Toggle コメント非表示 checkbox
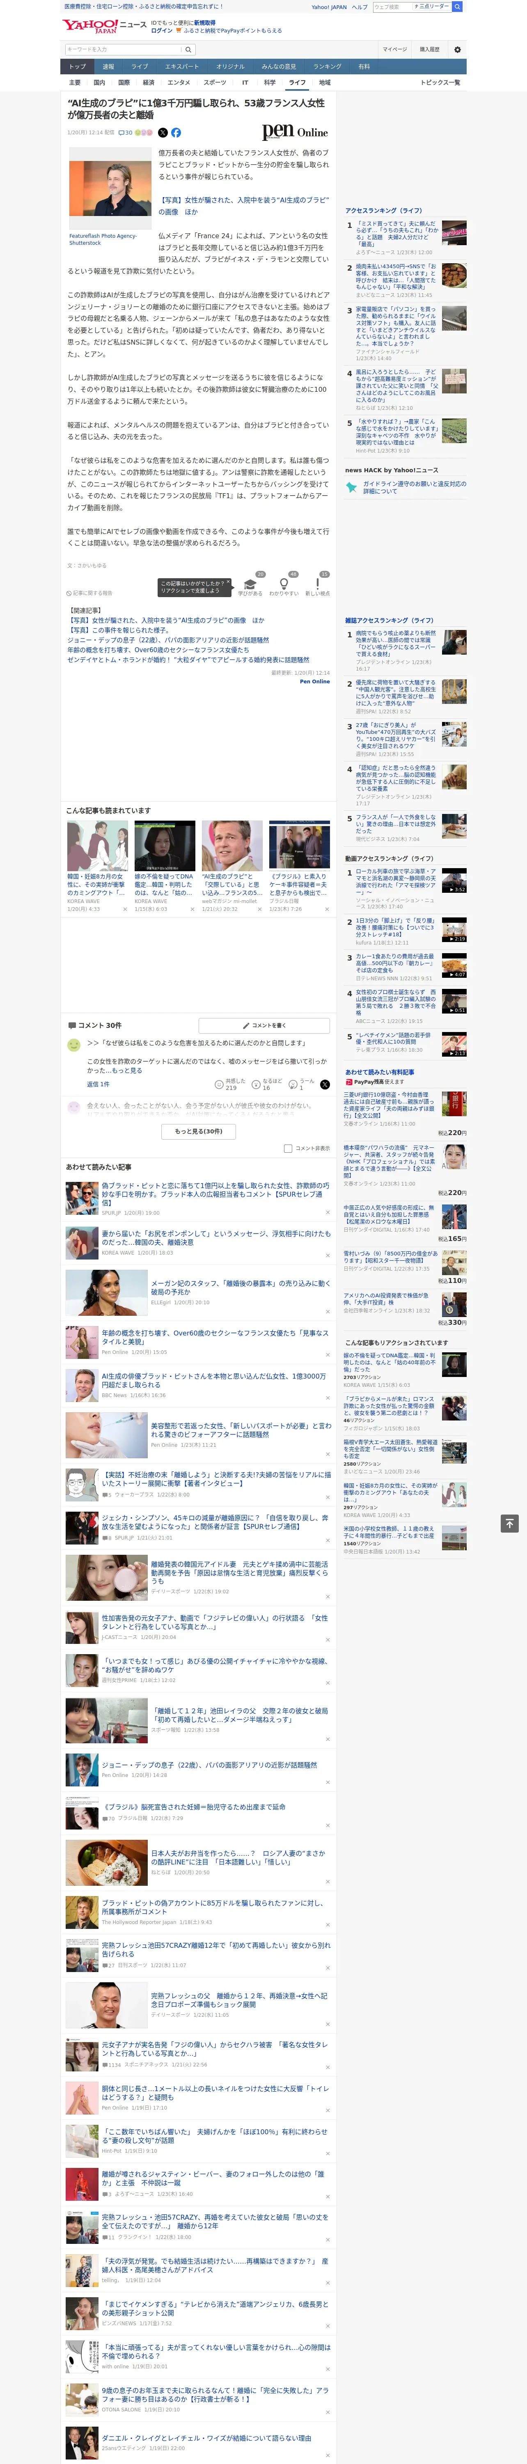 (288, 1148)
